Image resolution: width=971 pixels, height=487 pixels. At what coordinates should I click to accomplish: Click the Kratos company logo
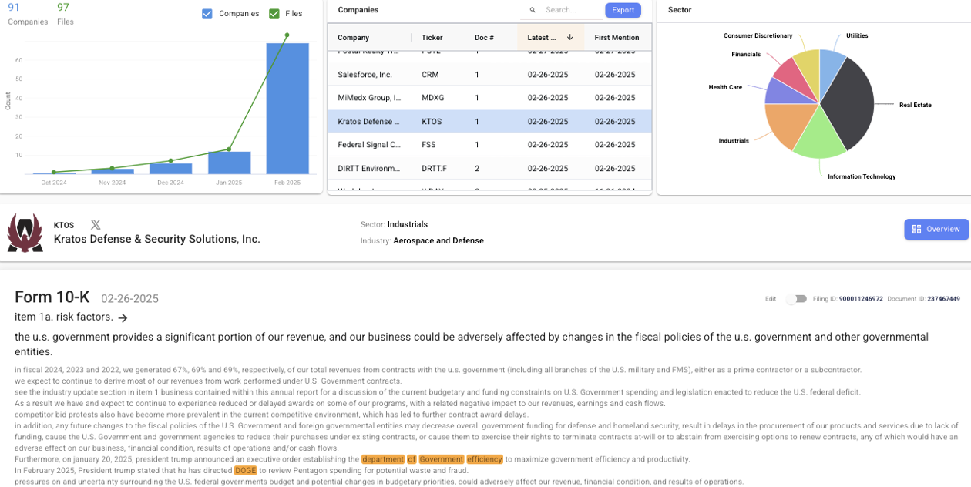[x=25, y=233]
